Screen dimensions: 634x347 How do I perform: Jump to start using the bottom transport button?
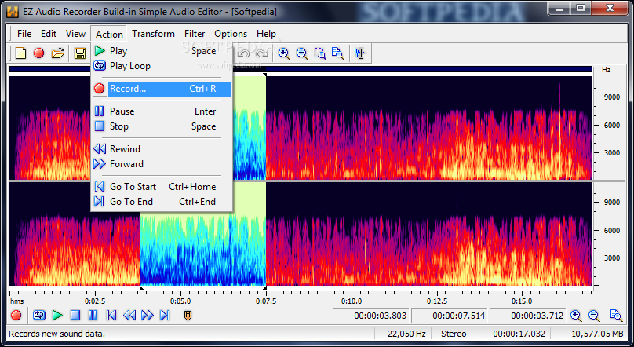(111, 315)
